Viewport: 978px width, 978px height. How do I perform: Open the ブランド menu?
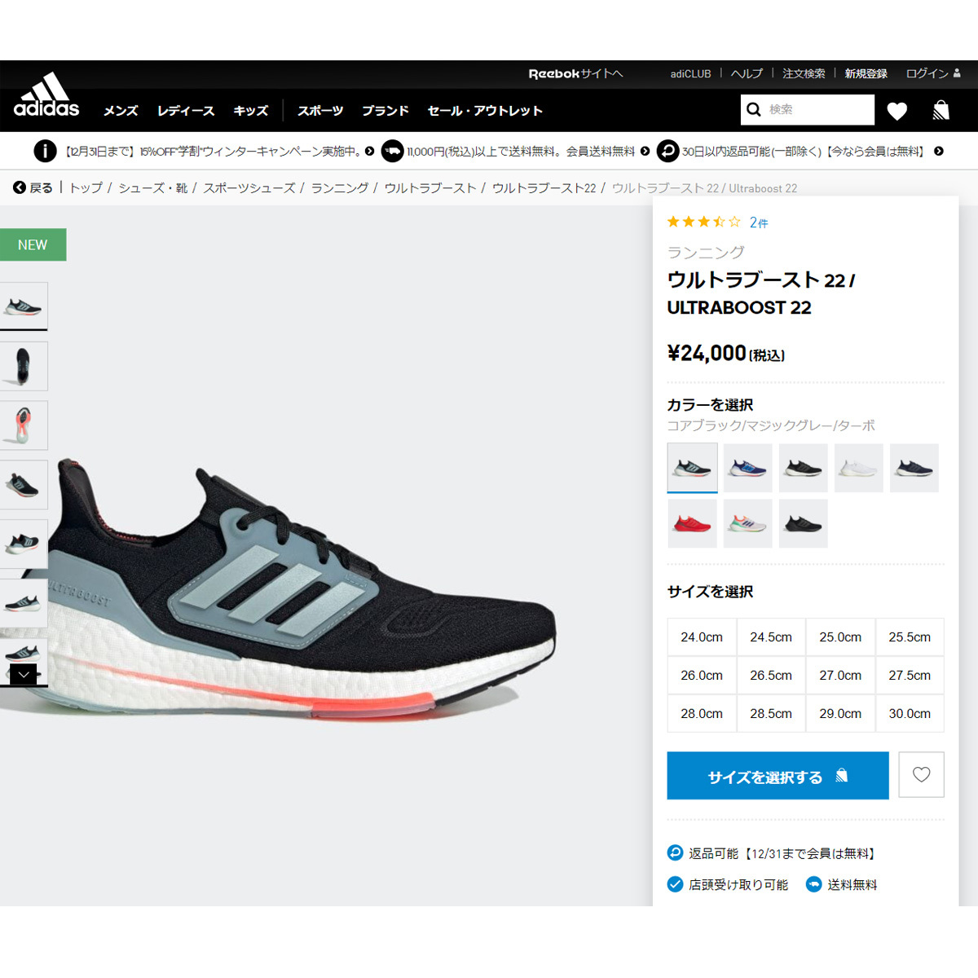pos(385,111)
